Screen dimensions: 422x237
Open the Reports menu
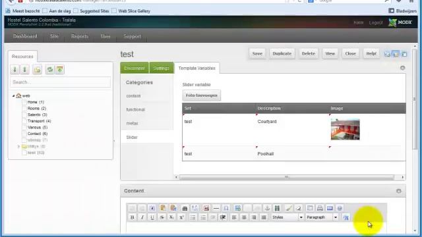coord(80,36)
